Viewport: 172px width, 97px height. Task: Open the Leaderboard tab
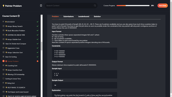pos(84,16)
